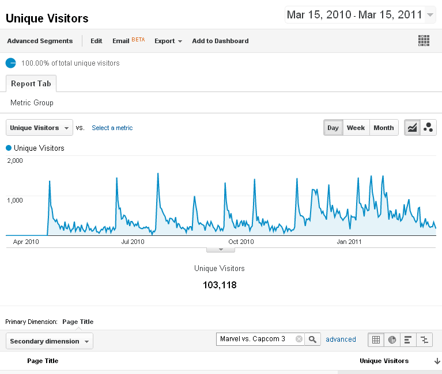This screenshot has width=442, height=374.
Task: Click the Select a metric link
Action: (112, 128)
